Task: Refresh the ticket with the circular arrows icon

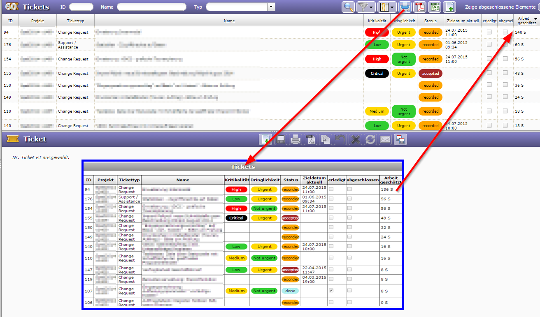Action: (x=370, y=139)
